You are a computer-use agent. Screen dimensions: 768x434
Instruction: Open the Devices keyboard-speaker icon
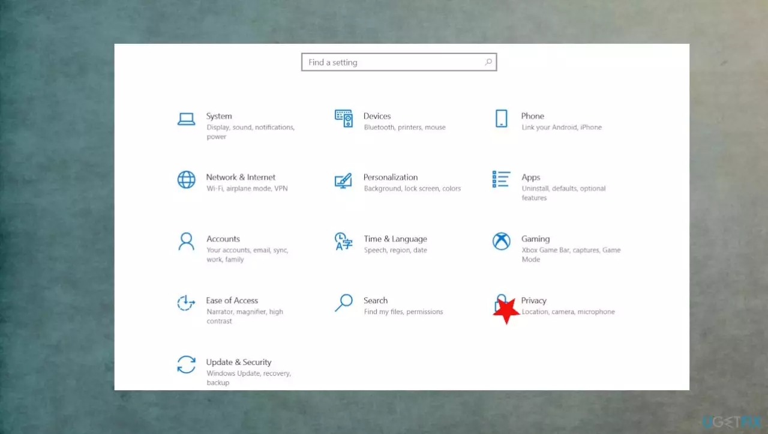tap(344, 119)
